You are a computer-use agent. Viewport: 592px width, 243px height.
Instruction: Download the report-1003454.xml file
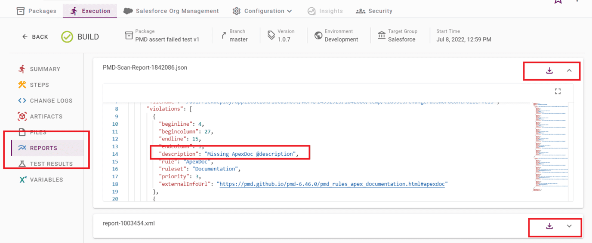549,226
